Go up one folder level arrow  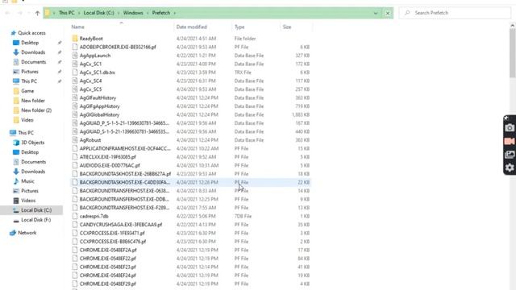pyautogui.click(x=37, y=13)
